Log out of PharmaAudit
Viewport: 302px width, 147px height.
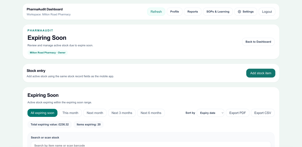[x=267, y=12]
